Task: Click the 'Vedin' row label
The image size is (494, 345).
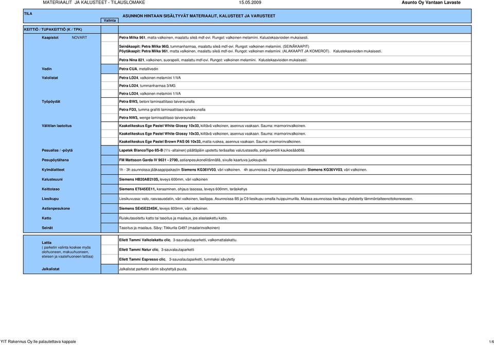Action: (47, 69)
